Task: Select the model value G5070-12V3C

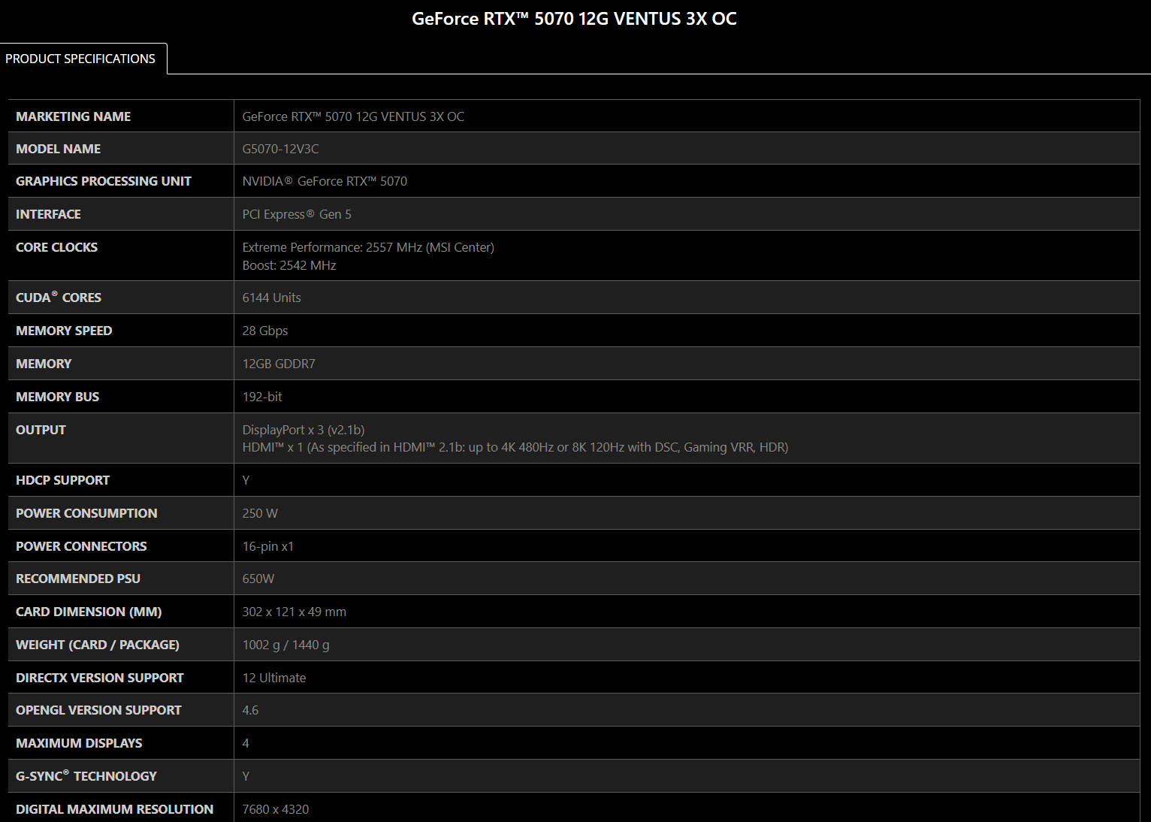Action: (280, 149)
